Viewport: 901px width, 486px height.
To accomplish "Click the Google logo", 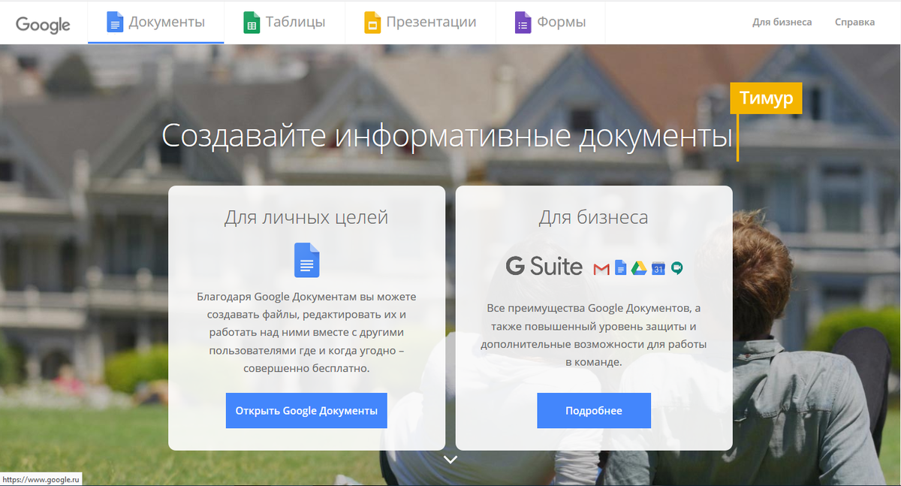I will pyautogui.click(x=43, y=24).
